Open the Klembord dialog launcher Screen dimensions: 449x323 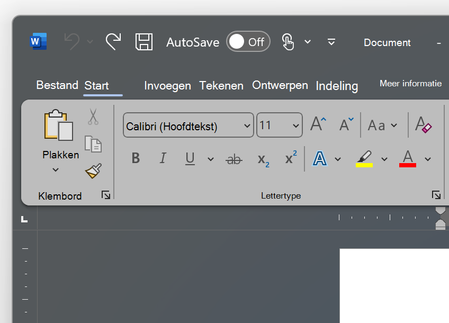pos(106,195)
